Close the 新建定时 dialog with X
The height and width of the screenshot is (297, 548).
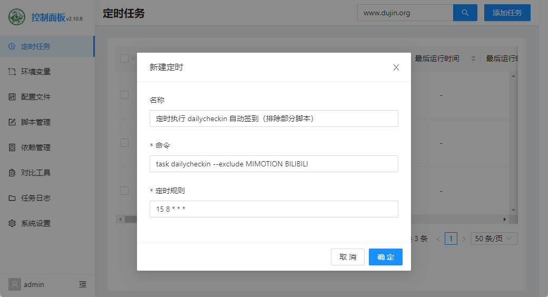[396, 67]
